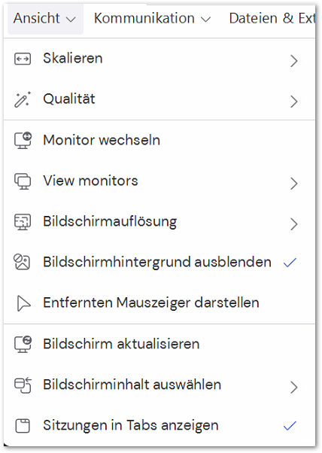The height and width of the screenshot is (453, 322).
Task: Click the Skalieren resize icon
Action: 23,59
